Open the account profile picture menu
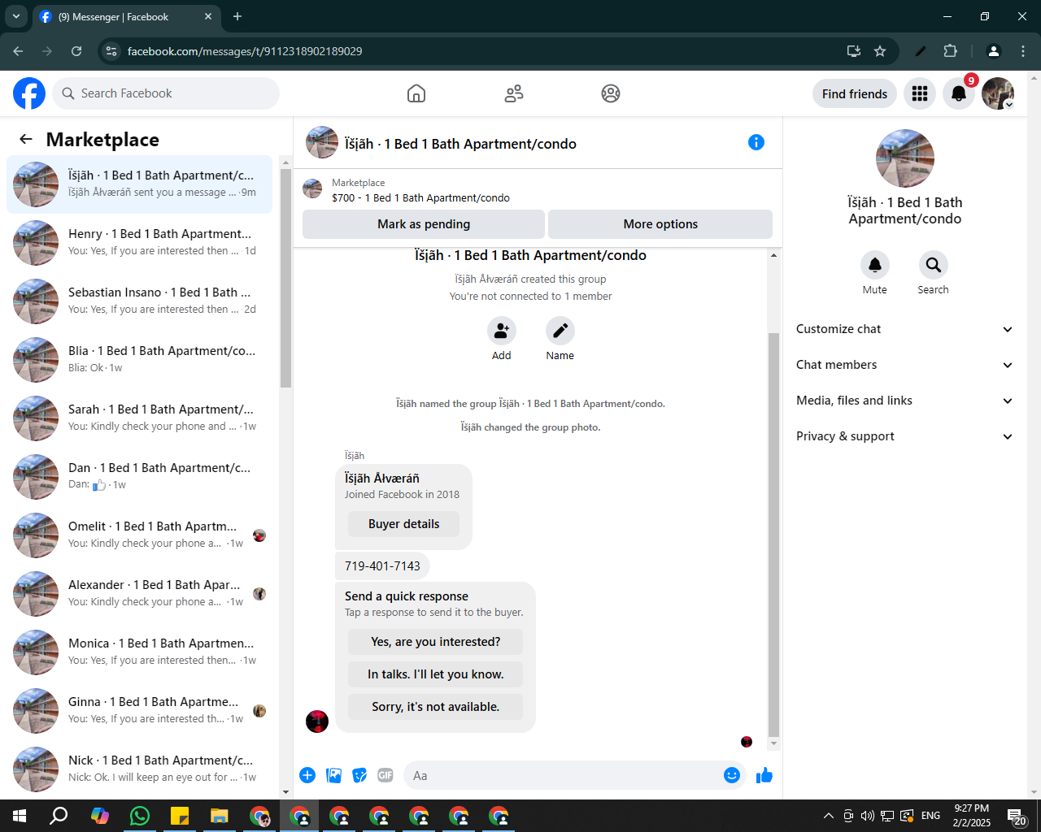Screen dimensions: 1041x832 point(998,93)
